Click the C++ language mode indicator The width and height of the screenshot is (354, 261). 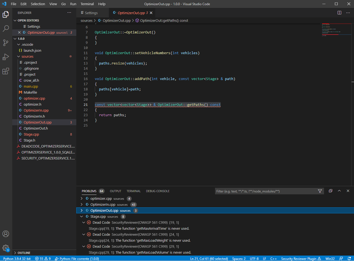point(274,258)
